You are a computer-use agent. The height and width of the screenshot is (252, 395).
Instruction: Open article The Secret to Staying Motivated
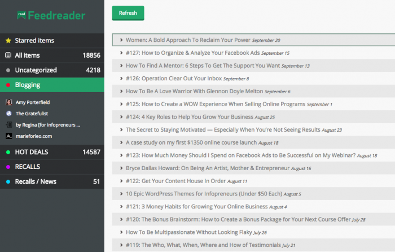[x=223, y=129]
